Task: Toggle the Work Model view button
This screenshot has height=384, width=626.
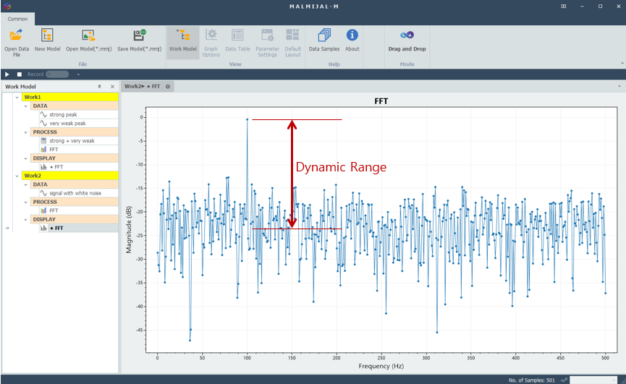Action: coord(183,43)
